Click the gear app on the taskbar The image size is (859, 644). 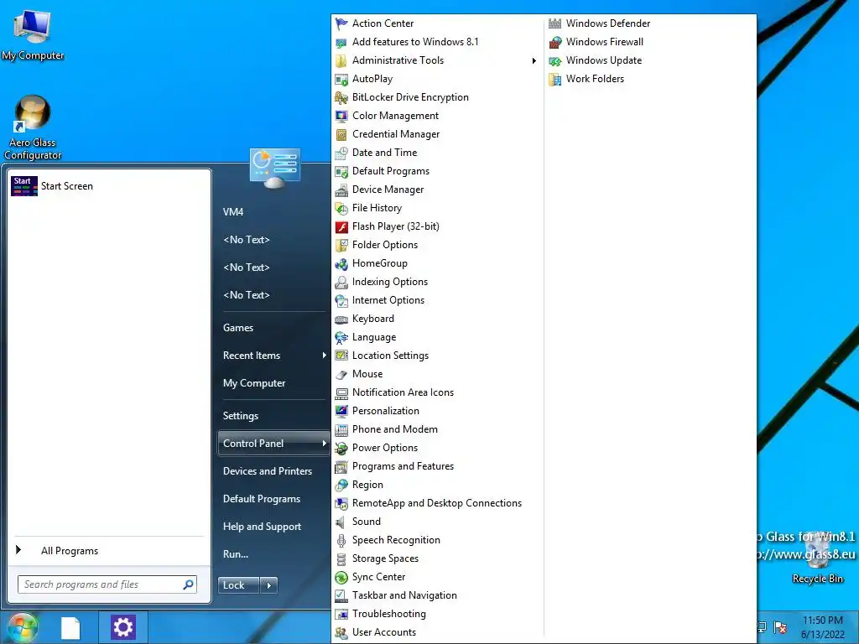point(122,627)
